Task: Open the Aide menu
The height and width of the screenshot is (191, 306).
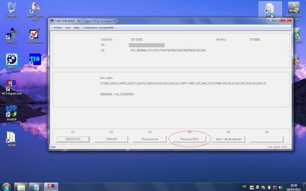Action: [x=76, y=28]
